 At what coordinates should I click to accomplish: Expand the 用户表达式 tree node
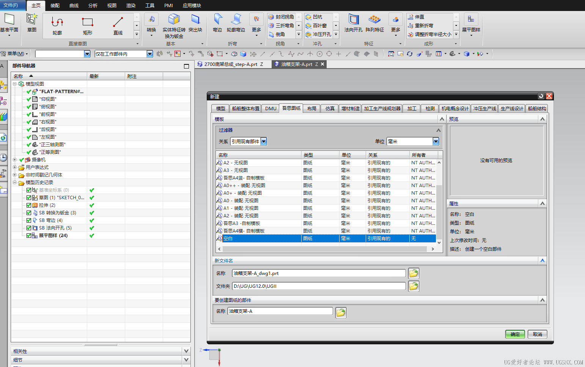15,167
